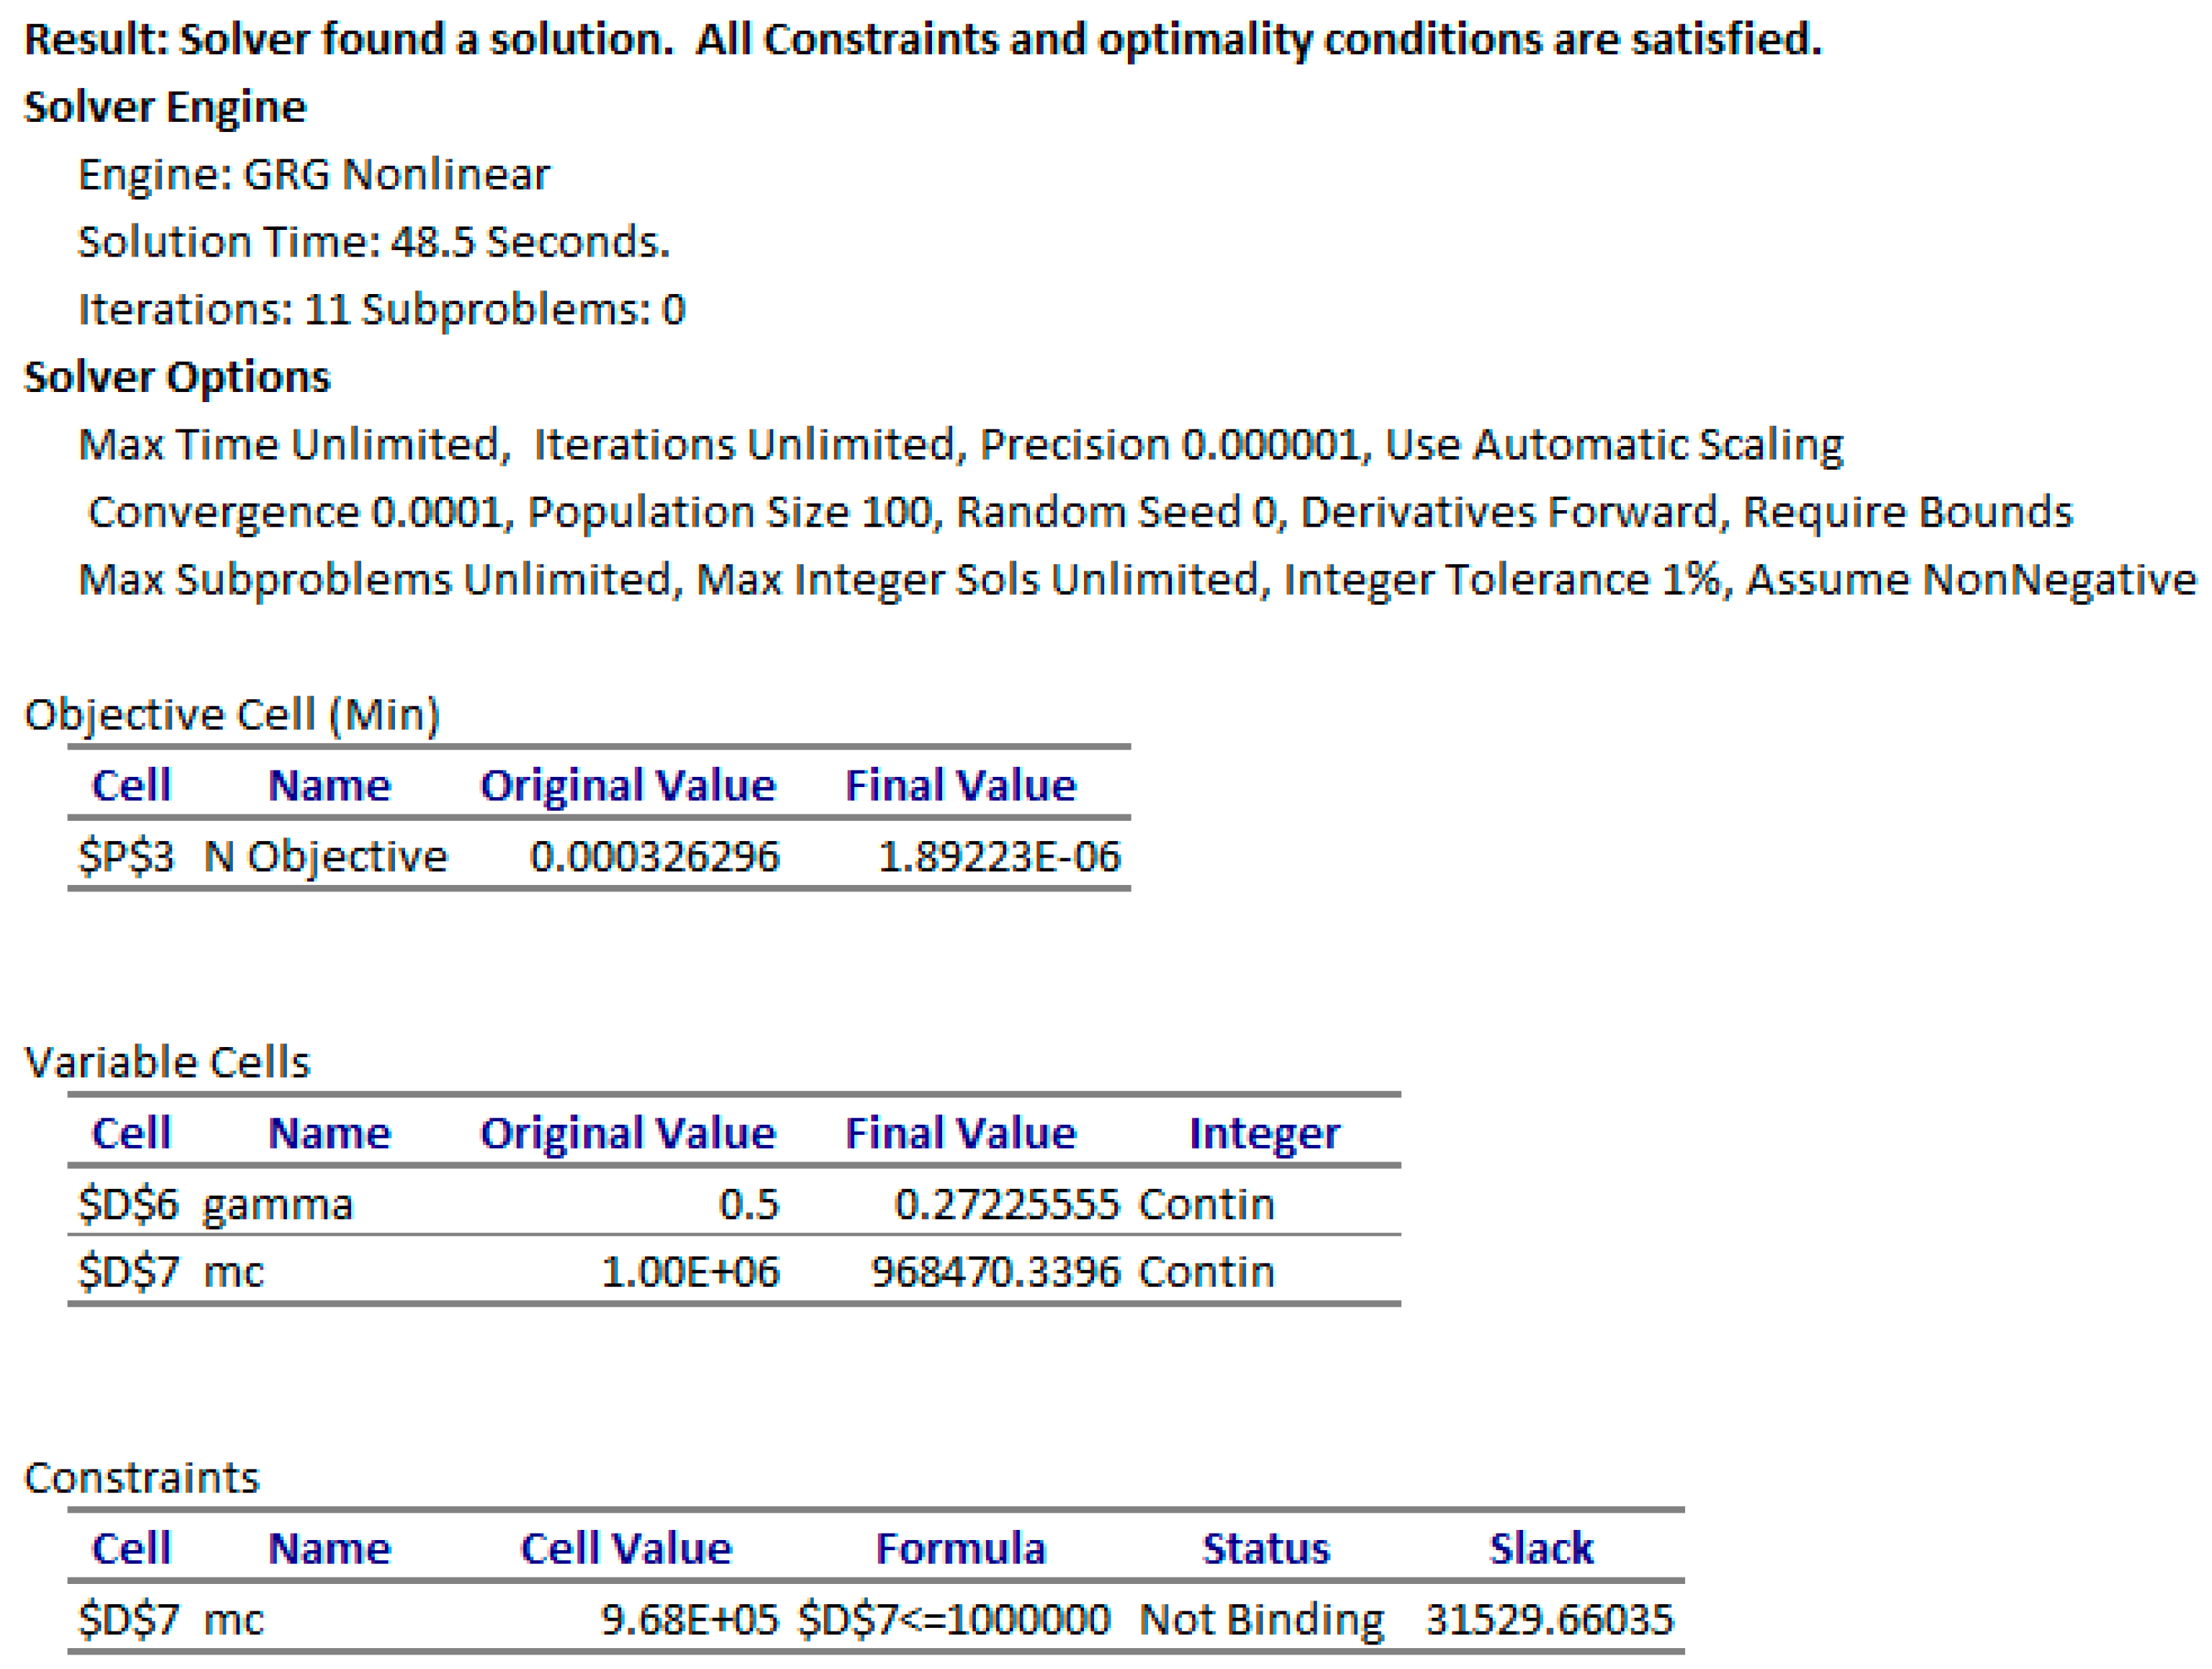
Task: Click the $P$3 objective cell reference
Action: click(126, 856)
